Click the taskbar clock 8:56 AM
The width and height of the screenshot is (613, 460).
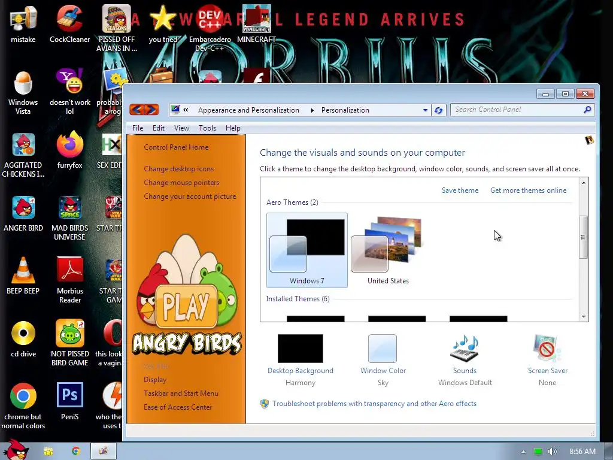(582, 452)
